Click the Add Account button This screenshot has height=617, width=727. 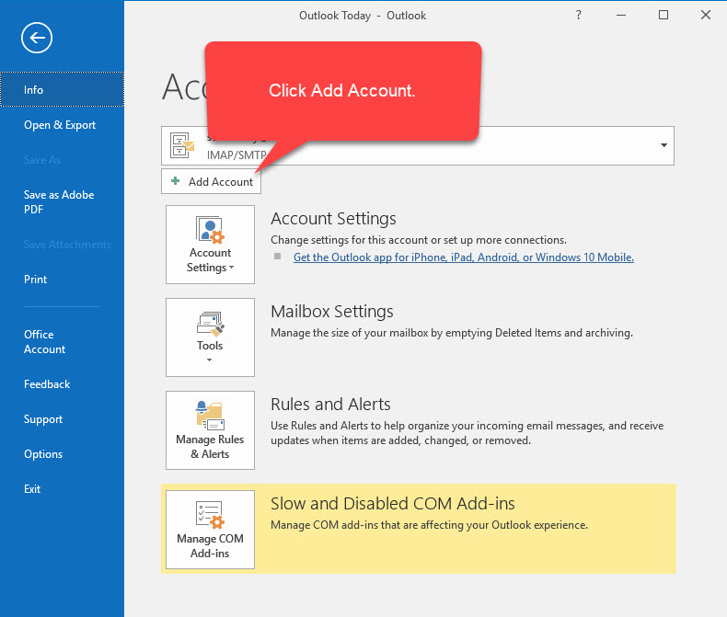coord(211,181)
